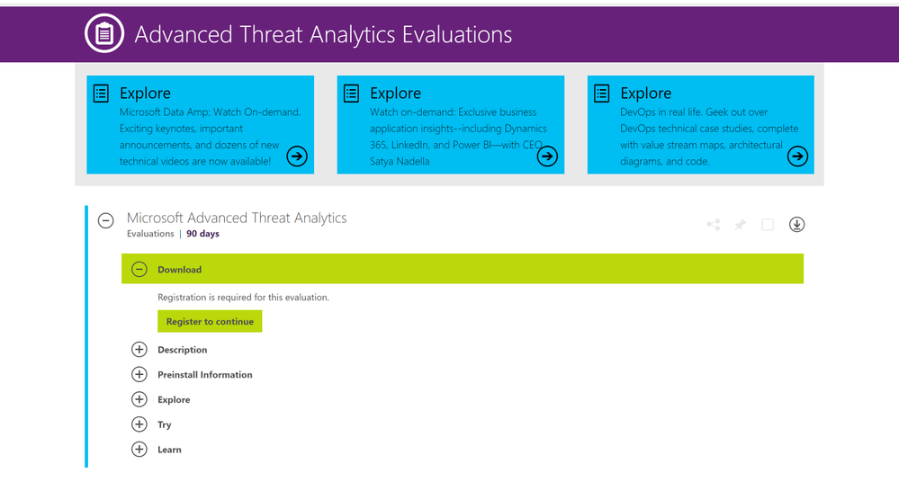Tick the empty checkbox beside the pin icon
Image resolution: width=899 pixels, height=482 pixels.
point(768,225)
